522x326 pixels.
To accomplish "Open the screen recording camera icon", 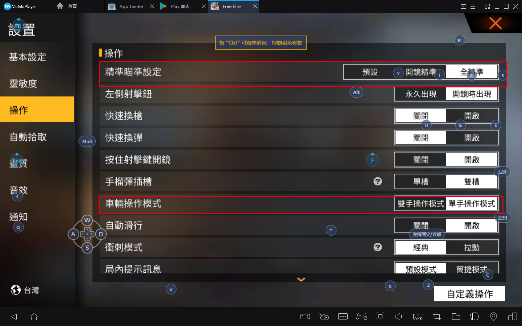I will click(305, 317).
